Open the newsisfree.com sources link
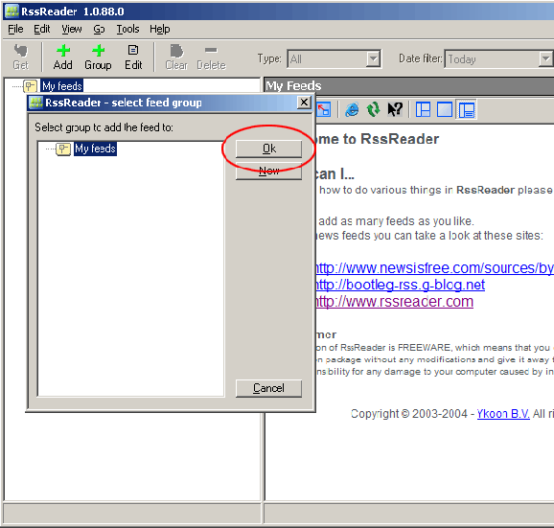Viewport: 554px width, 528px height. click(x=435, y=268)
